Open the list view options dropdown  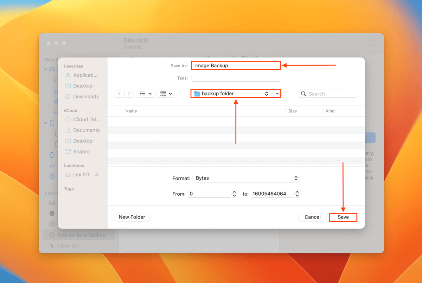[145, 94]
